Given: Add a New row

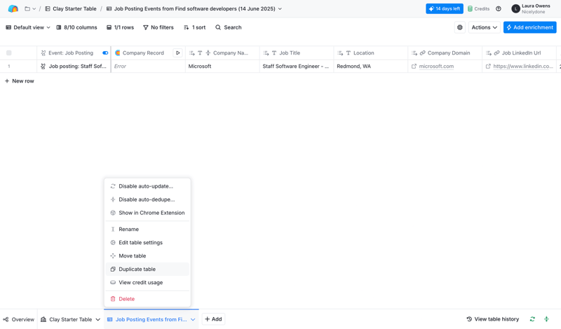Looking at the screenshot, I should [20, 81].
